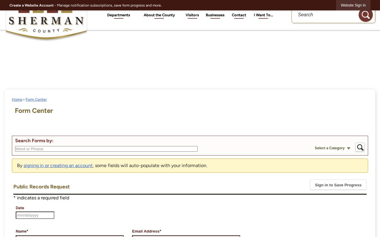Open the Businesses menu
This screenshot has width=380, height=237.
coord(215,15)
